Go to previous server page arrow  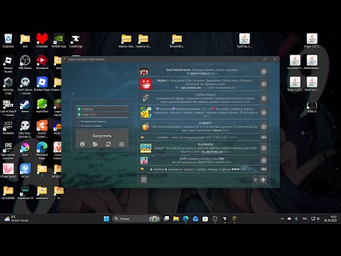(256, 180)
